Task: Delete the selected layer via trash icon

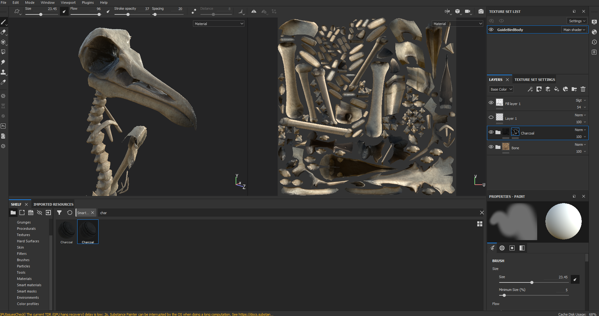Action: 583,89
